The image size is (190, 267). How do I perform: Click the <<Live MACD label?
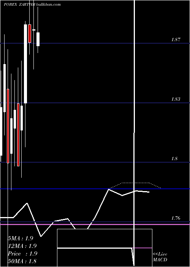point(160,257)
